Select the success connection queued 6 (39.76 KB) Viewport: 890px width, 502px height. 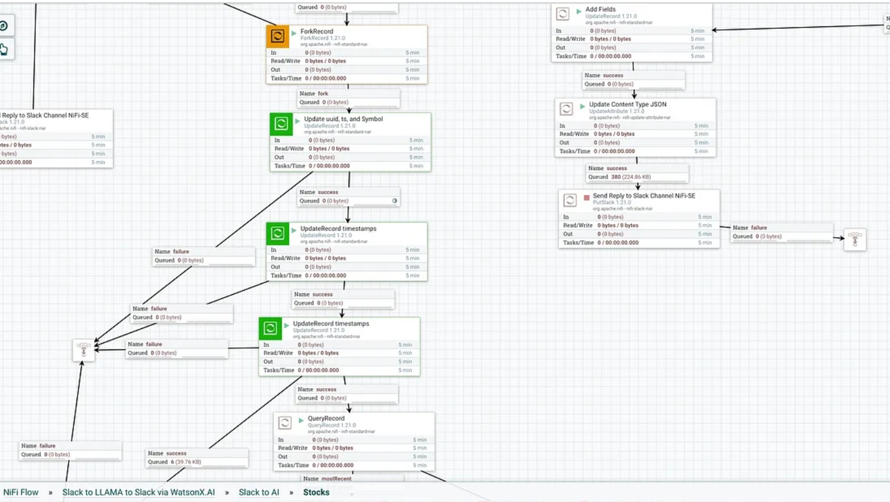point(197,457)
